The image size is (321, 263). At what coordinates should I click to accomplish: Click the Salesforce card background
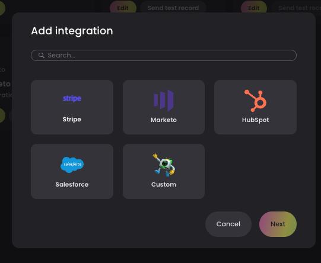point(72,171)
